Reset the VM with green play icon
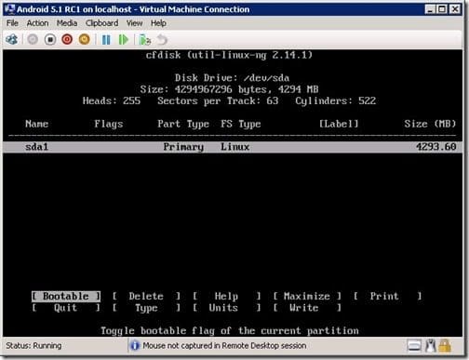The width and height of the screenshot is (469, 360). point(124,40)
